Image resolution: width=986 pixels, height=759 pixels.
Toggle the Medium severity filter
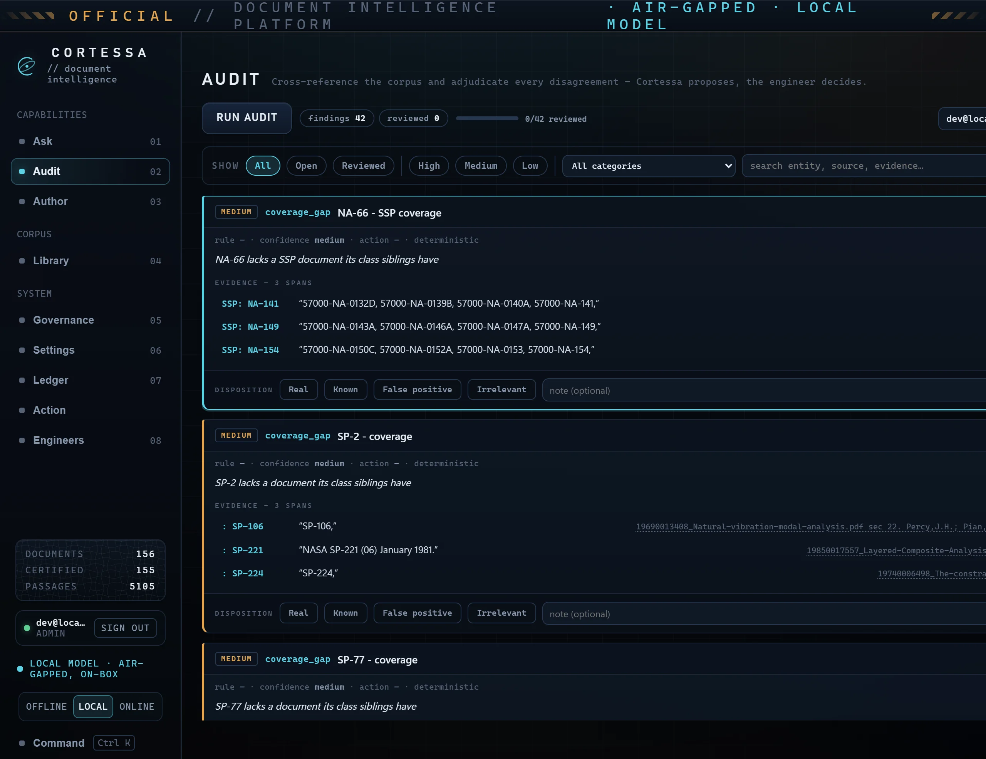tap(481, 166)
